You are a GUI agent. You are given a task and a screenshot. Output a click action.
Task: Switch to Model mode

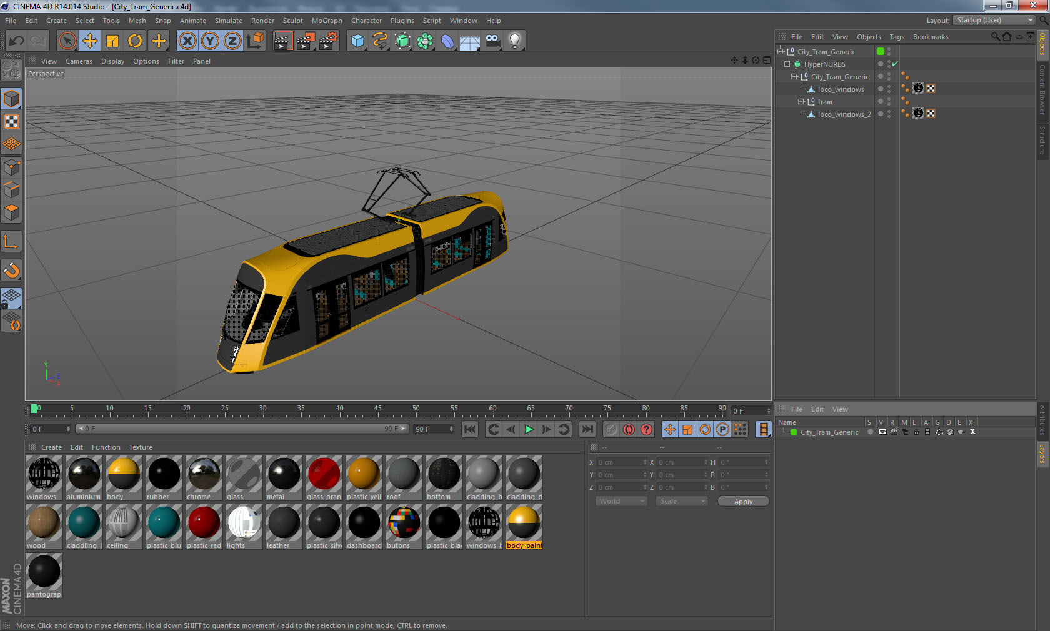point(12,99)
